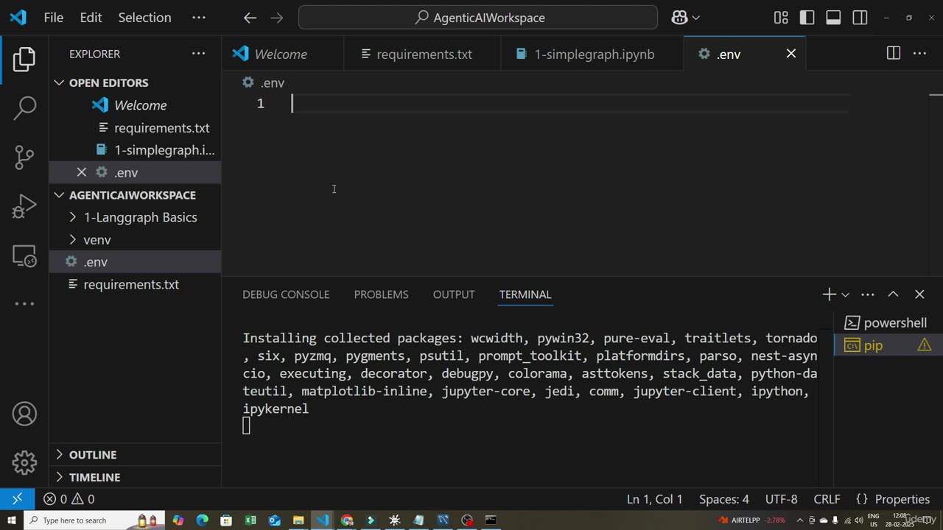
Task: Show additional views ellipsis in activity bar
Action: 24,303
